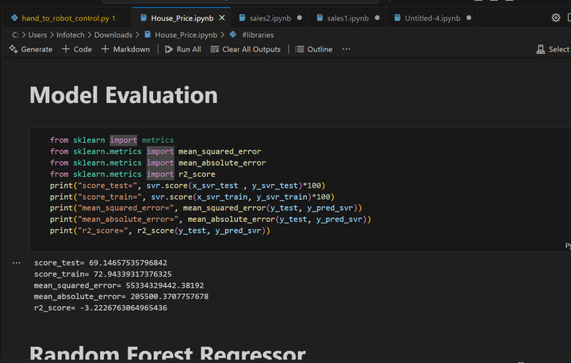Open cell output actions ellipsis
Viewport: 571px width, 363px height.
(x=17, y=263)
